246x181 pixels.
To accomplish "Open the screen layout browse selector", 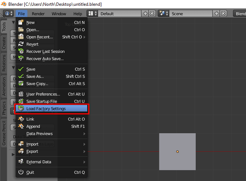I will (93, 13).
